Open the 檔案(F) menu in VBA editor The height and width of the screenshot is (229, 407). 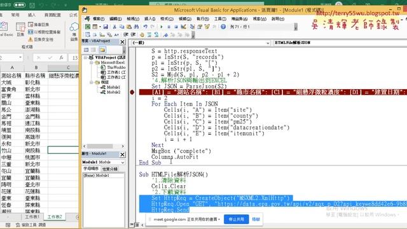tap(99, 18)
